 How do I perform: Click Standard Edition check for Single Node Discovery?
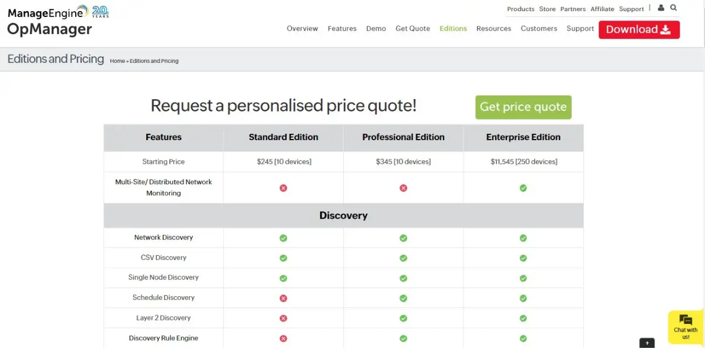point(283,278)
